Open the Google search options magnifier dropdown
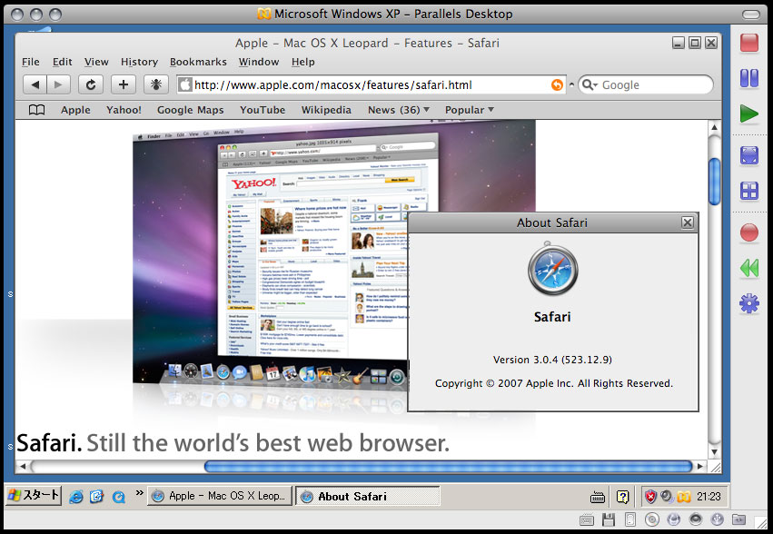773x534 pixels. click(590, 84)
